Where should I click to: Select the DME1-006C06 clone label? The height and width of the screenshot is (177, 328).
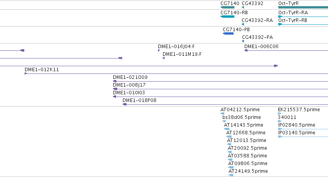261,46
